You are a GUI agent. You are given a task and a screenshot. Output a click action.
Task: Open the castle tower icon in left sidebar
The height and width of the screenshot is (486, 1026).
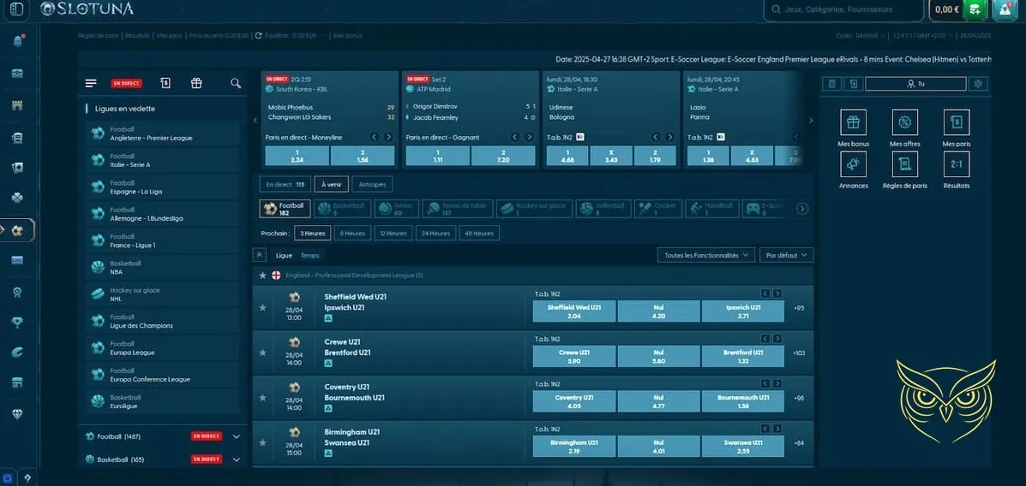tap(18, 105)
